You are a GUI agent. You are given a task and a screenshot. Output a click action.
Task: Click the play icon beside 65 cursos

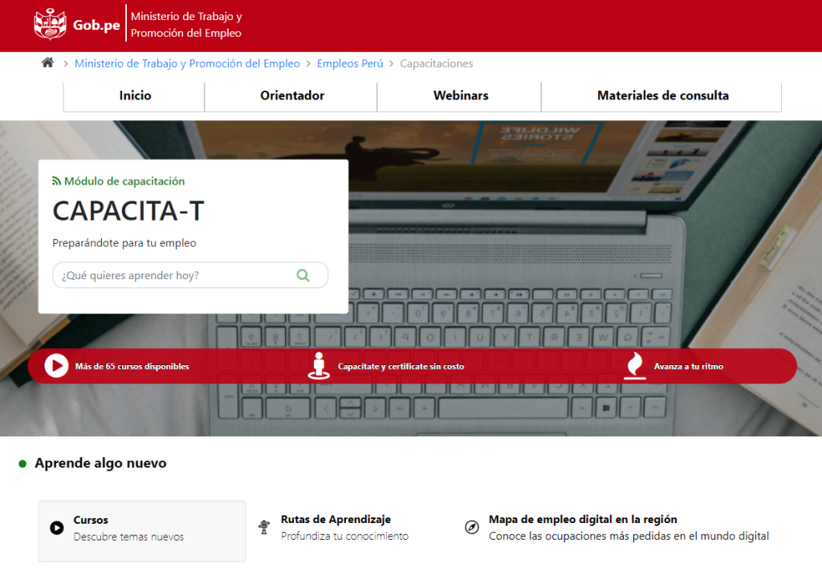coord(56,366)
